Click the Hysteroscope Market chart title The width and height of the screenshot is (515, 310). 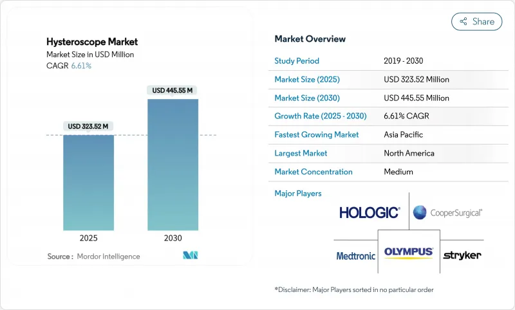(x=92, y=42)
